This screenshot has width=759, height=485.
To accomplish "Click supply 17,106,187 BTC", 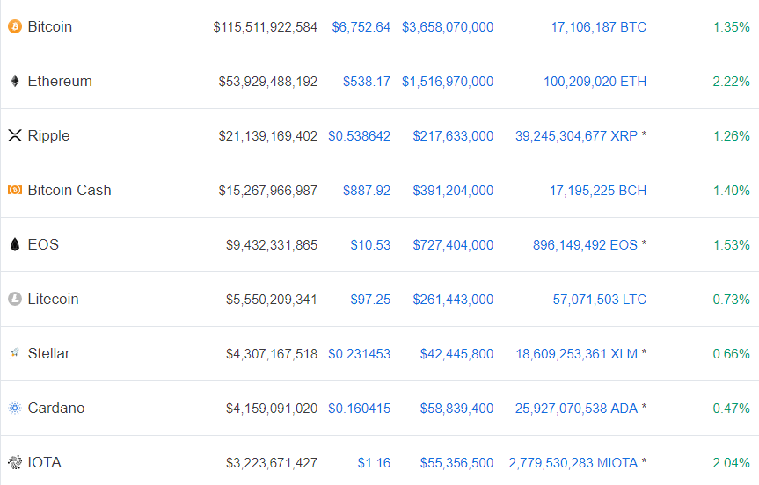I will coord(599,27).
